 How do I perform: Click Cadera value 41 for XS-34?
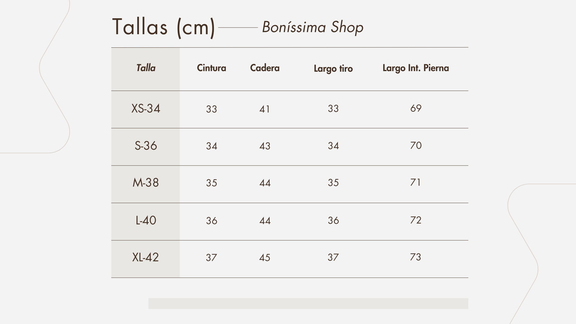[x=265, y=109]
